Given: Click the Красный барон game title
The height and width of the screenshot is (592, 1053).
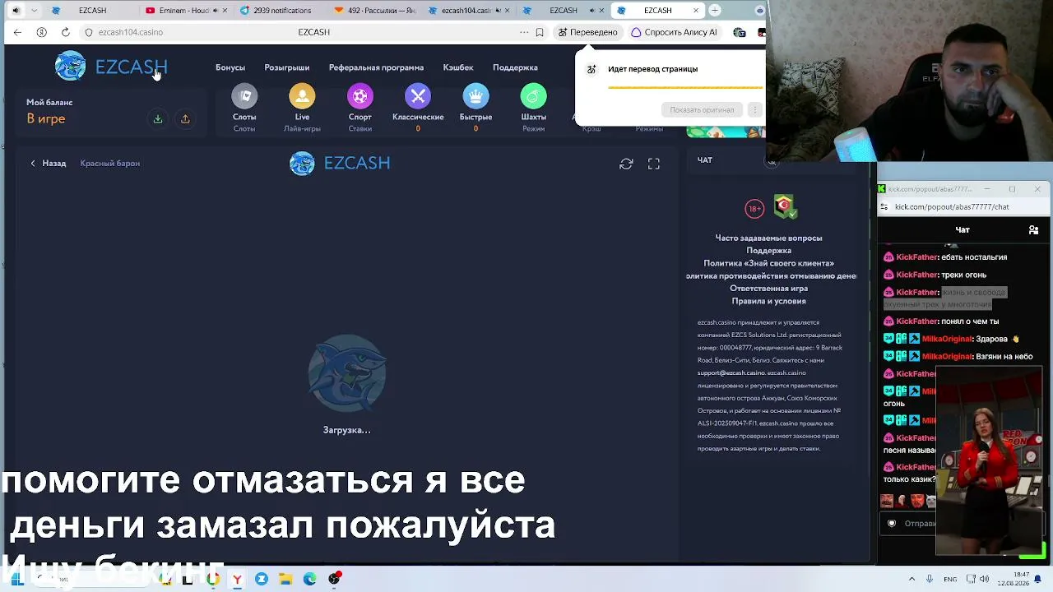Looking at the screenshot, I should point(109,164).
